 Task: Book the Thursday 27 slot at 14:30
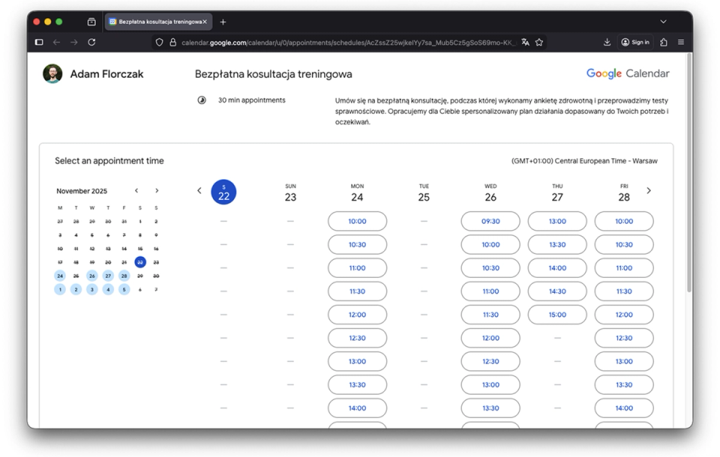tap(557, 291)
